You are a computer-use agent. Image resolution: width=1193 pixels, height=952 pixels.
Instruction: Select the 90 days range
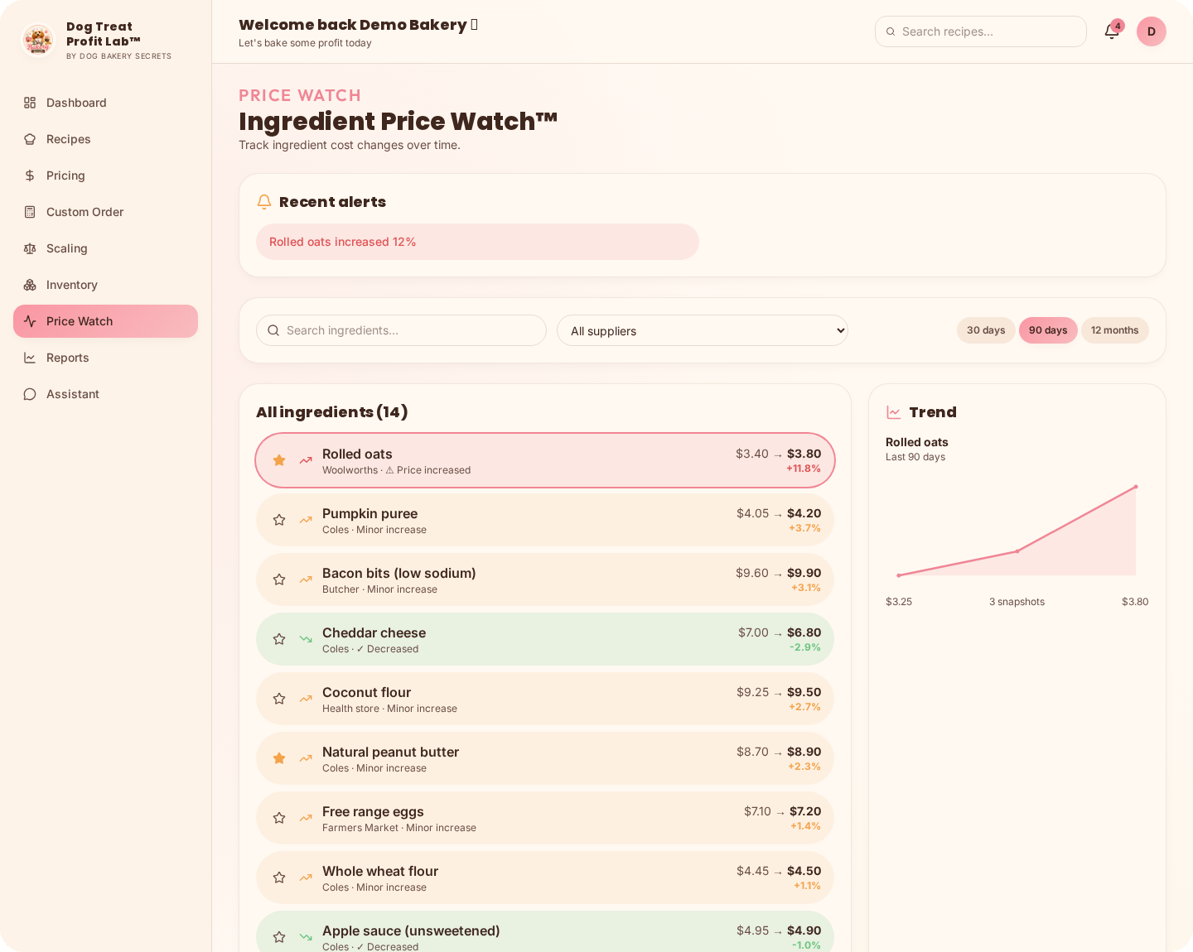point(1048,330)
